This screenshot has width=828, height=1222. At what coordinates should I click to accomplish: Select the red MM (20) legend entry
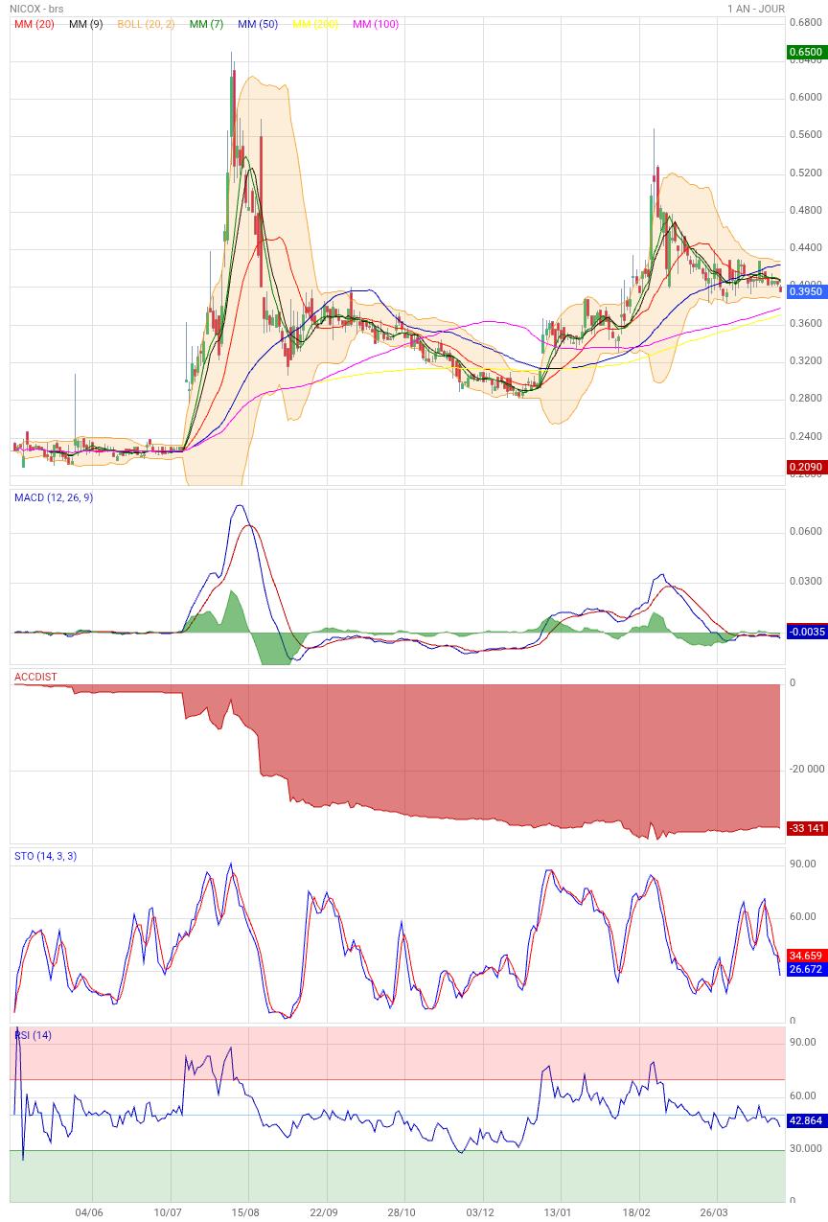pyautogui.click(x=34, y=24)
